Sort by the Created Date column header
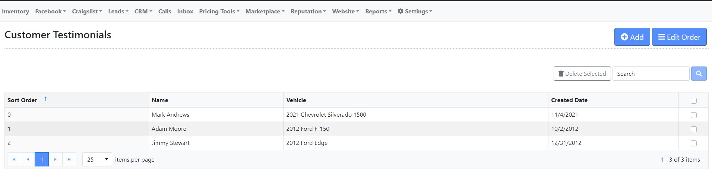 point(569,100)
